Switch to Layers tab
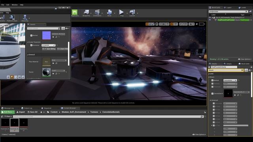The height and width of the screenshot is (142, 253). pyautogui.click(x=228, y=7)
